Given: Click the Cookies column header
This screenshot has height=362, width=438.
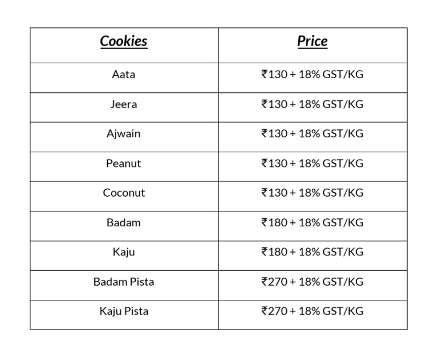Looking at the screenshot, I should coord(124,42).
